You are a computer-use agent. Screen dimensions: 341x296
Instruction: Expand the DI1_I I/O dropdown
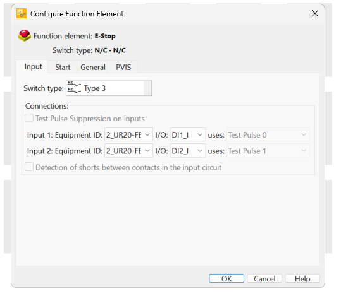(x=188, y=135)
